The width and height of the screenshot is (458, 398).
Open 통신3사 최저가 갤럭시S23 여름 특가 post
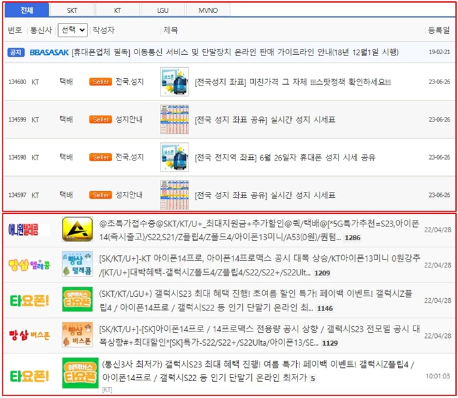tap(258, 371)
